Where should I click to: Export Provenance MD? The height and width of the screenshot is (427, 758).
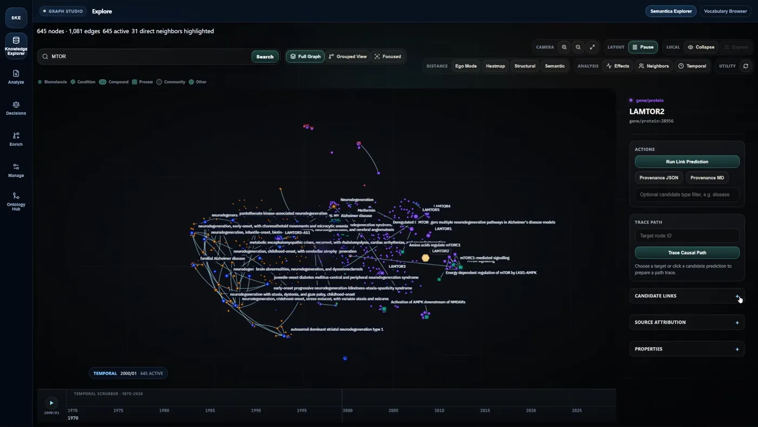click(707, 178)
